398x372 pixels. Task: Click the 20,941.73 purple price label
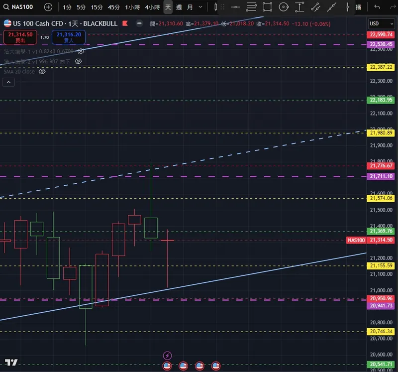click(x=381, y=306)
